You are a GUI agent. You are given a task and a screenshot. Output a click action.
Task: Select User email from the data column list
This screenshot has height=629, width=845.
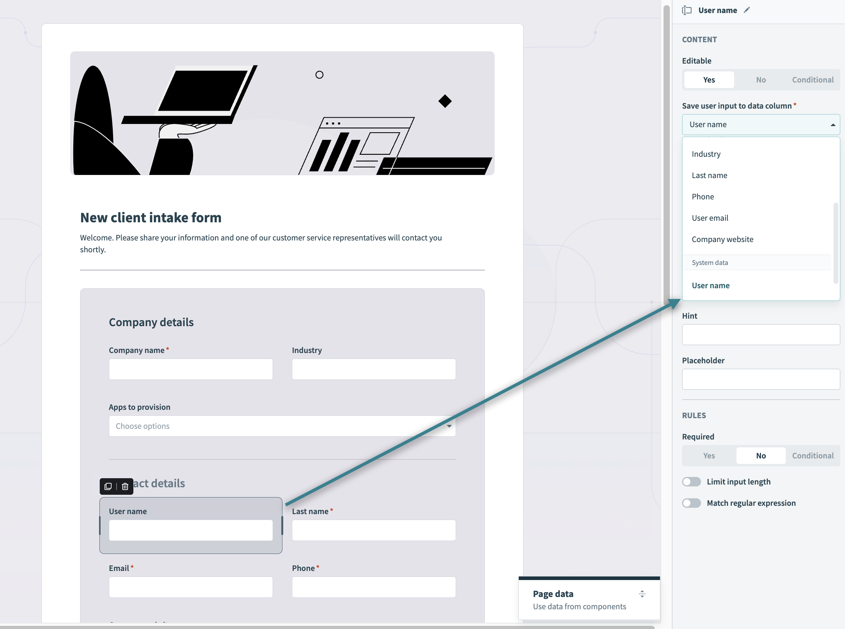coord(757,218)
